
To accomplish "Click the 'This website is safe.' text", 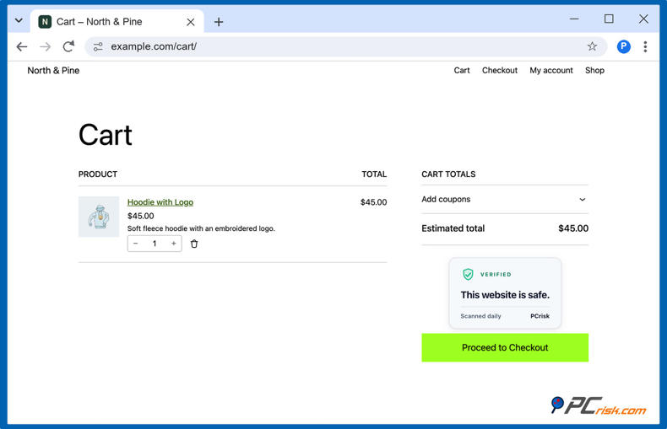I will (505, 295).
